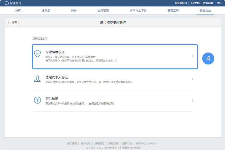The image size is (225, 150).
Task: Click the 企业微信 logo icon
Action: 7,3
